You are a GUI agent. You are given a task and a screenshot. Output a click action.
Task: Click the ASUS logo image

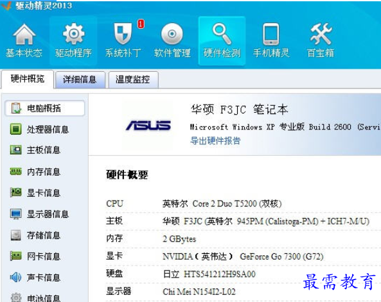point(148,126)
